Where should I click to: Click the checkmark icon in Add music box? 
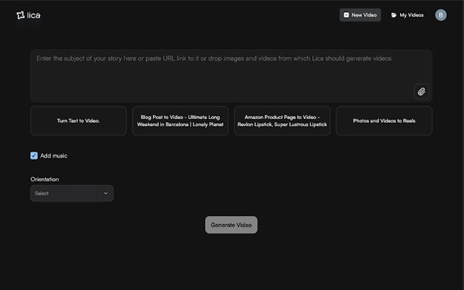point(34,155)
